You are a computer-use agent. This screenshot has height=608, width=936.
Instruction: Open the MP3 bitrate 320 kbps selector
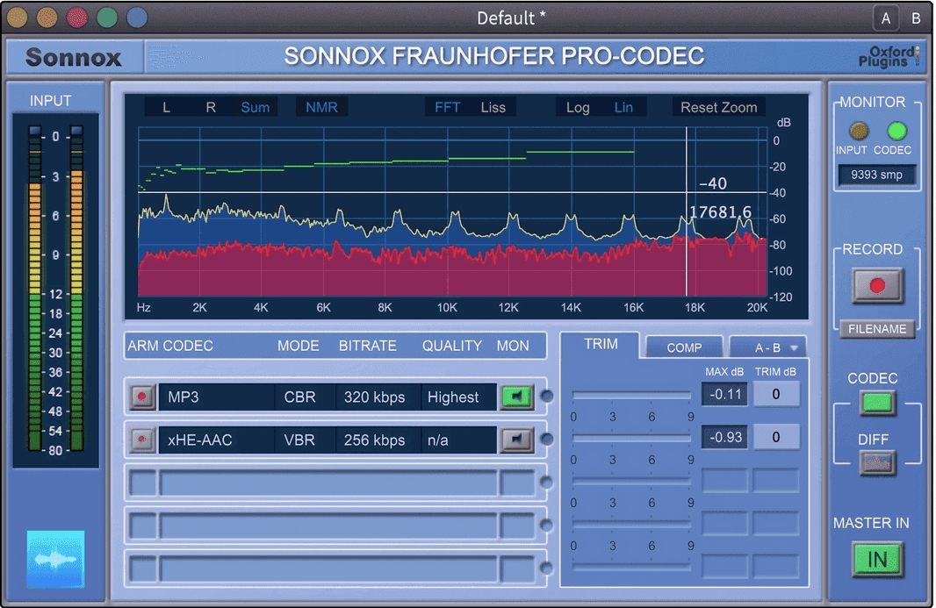tap(375, 397)
